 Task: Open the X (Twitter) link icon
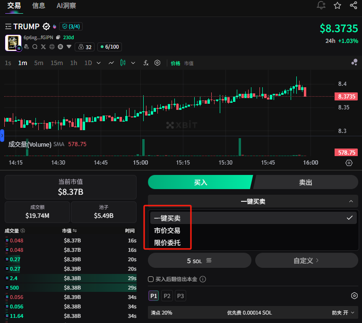43,47
